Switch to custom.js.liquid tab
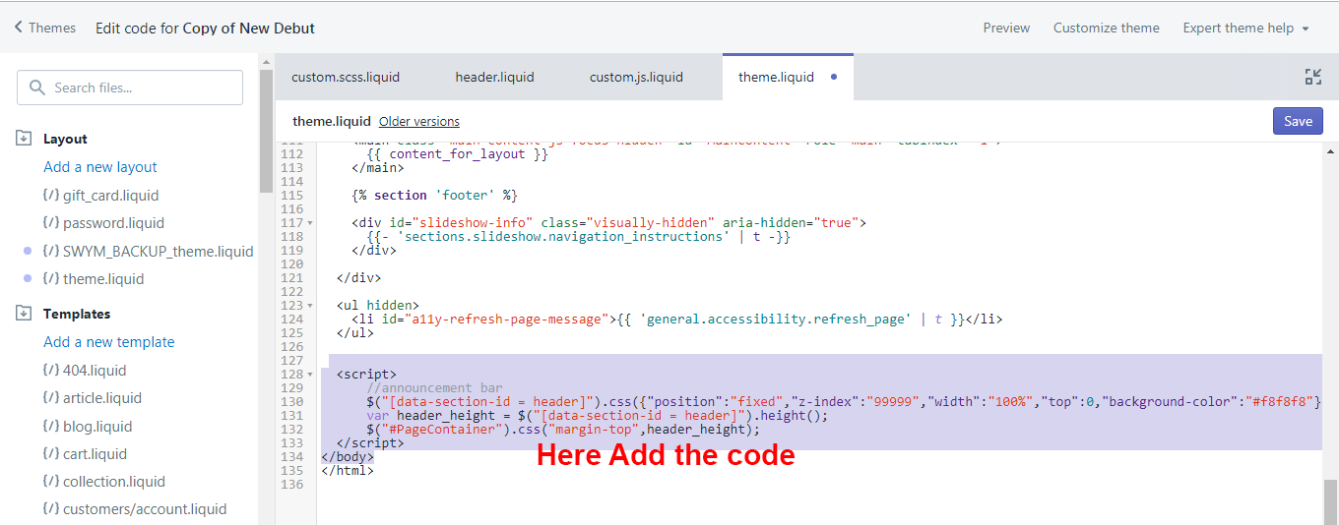 pos(636,77)
